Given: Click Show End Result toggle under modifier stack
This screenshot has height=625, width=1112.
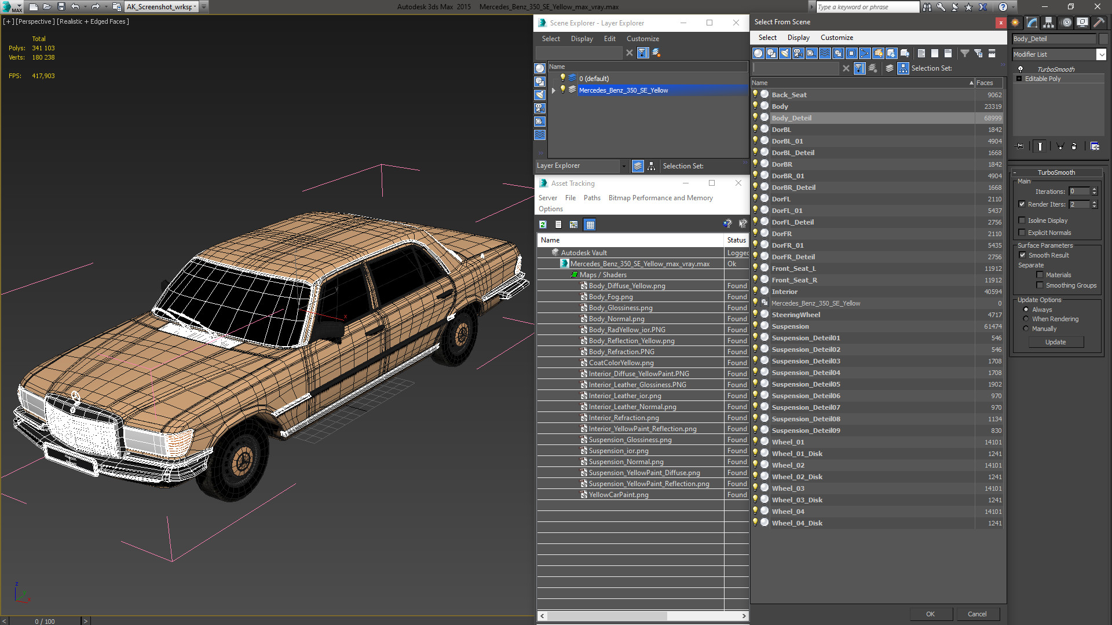Looking at the screenshot, I should (1040, 146).
